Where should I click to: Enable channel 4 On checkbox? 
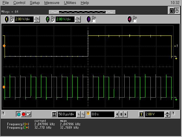tap(135, 21)
